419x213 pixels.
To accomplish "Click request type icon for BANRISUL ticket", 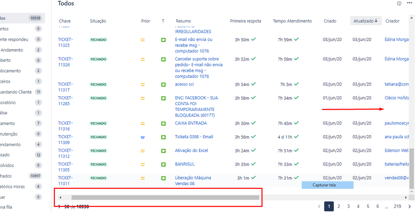I will [x=163, y=165].
